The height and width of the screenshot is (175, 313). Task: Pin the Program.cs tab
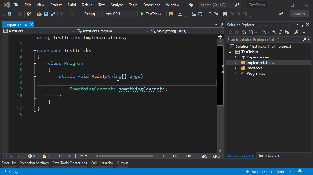26,25
